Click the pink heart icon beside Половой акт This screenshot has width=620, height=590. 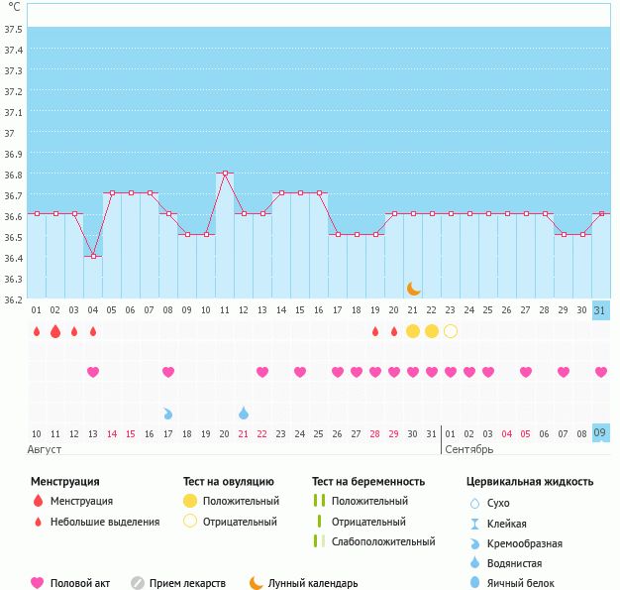pyautogui.click(x=38, y=583)
